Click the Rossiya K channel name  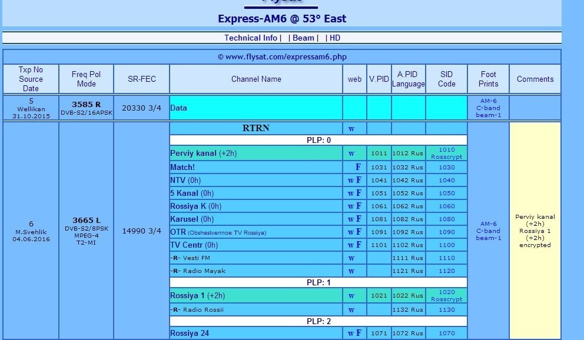click(188, 206)
